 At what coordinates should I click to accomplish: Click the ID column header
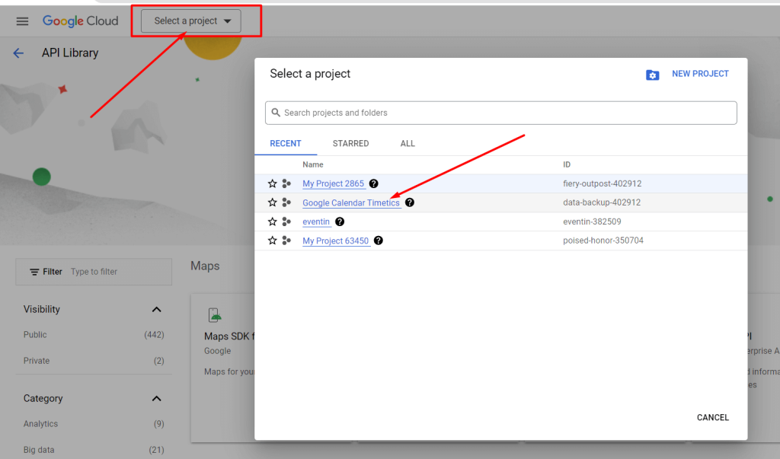tap(567, 164)
